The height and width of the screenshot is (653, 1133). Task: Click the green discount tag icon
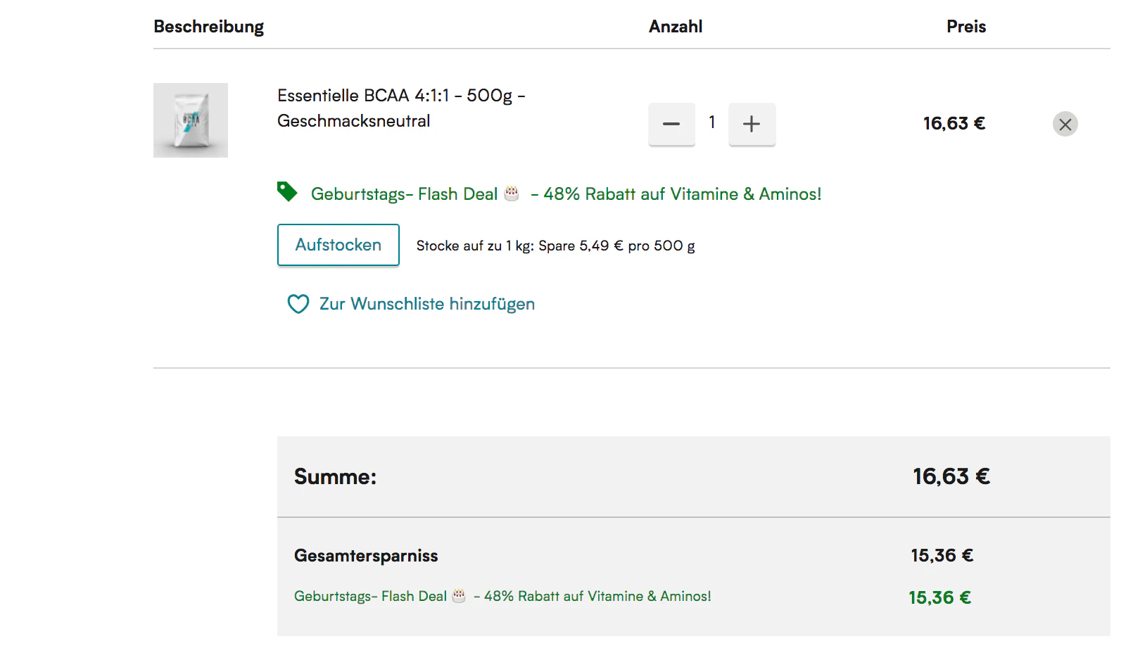click(287, 191)
